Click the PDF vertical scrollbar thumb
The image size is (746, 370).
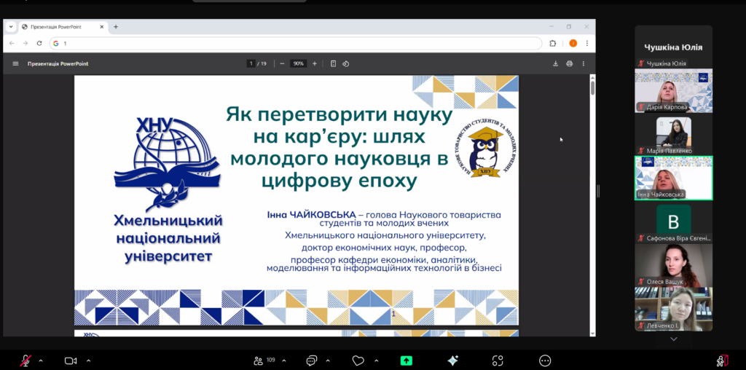(592, 87)
